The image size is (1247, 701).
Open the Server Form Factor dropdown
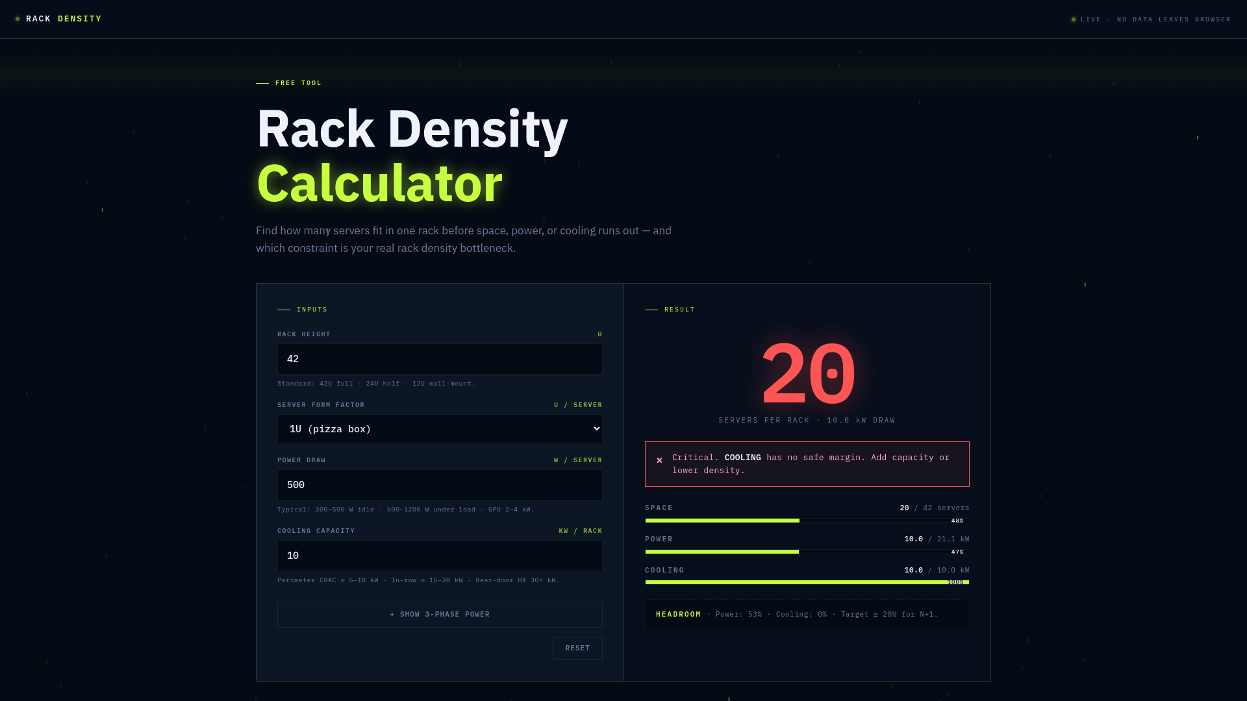pyautogui.click(x=440, y=429)
